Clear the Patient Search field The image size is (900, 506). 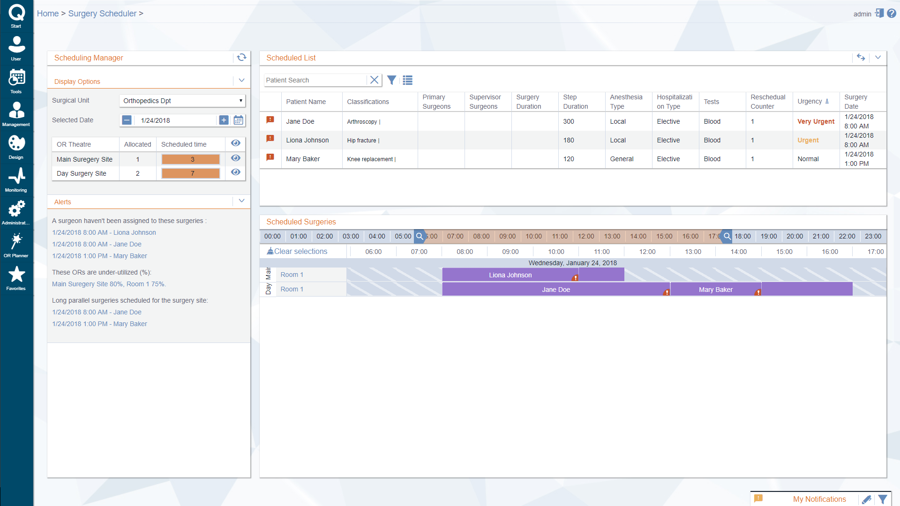click(374, 80)
